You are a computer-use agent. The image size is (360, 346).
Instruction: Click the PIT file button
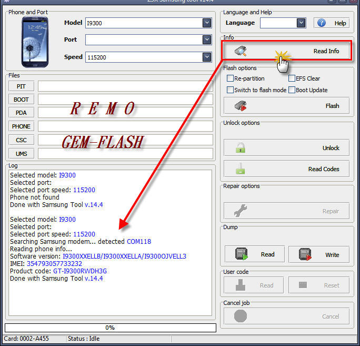pyautogui.click(x=21, y=86)
